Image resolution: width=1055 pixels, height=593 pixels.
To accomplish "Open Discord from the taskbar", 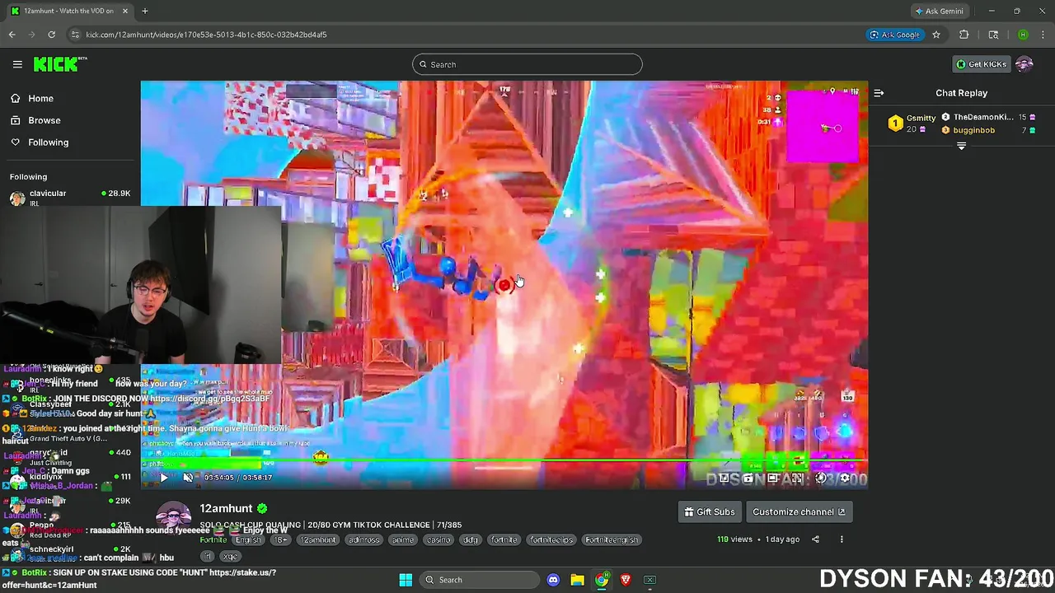I will click(553, 580).
